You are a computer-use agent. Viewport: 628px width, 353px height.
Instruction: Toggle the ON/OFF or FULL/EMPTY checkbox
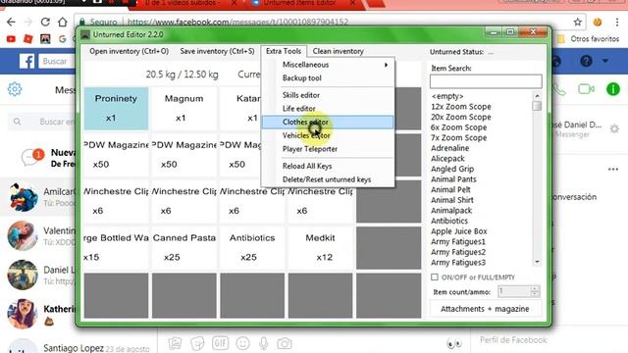435,277
